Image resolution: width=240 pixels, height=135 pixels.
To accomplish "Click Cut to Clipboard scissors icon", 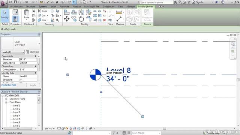I will (x=34, y=11).
